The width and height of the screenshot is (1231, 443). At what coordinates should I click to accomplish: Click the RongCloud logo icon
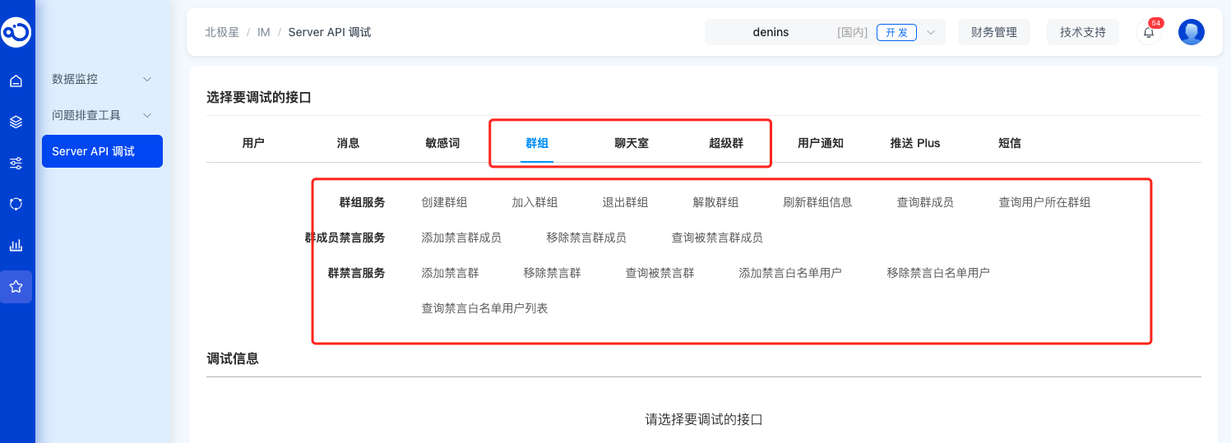click(x=16, y=31)
